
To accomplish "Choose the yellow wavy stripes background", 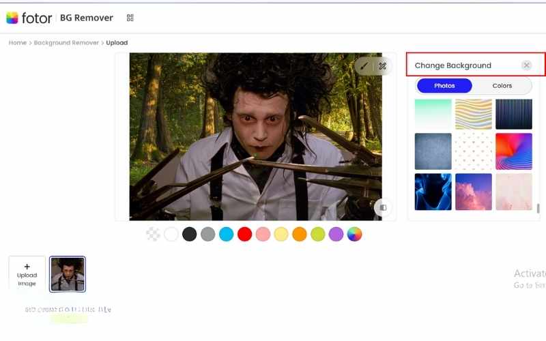I will pyautogui.click(x=473, y=114).
